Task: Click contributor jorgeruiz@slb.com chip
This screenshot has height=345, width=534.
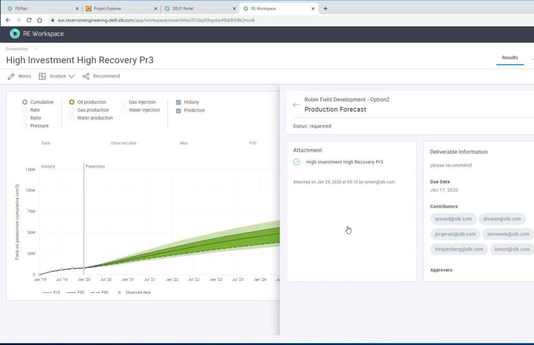Action: tap(455, 234)
